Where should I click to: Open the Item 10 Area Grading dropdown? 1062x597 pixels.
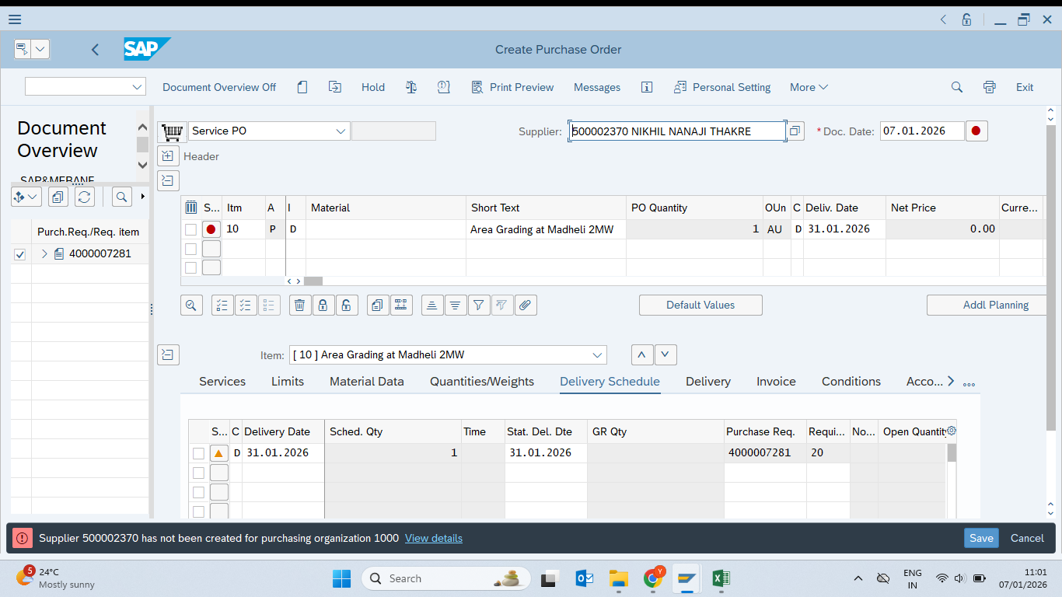tap(597, 355)
